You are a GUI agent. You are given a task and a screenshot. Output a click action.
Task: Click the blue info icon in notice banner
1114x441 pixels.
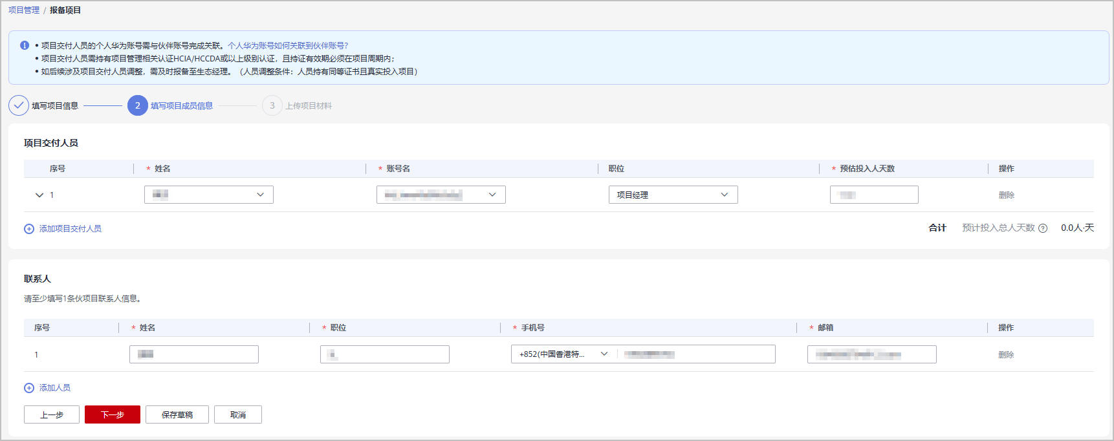coord(25,45)
